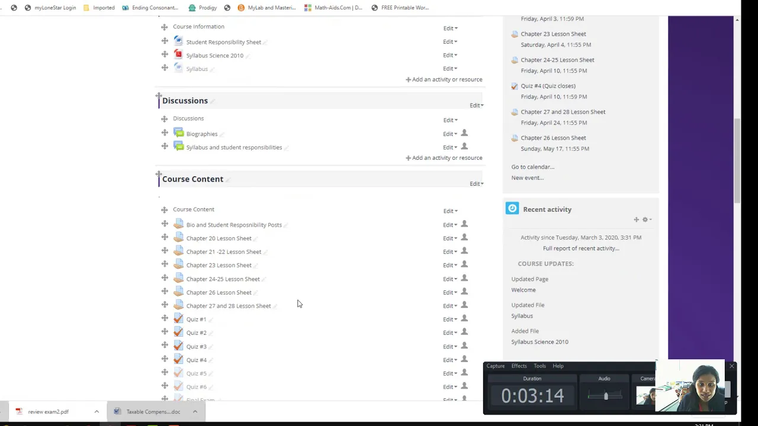Open Edit dropdown for Quiz #1

click(x=450, y=319)
